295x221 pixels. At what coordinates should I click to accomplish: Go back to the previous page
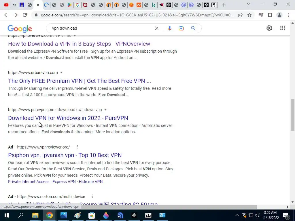coord(6,15)
